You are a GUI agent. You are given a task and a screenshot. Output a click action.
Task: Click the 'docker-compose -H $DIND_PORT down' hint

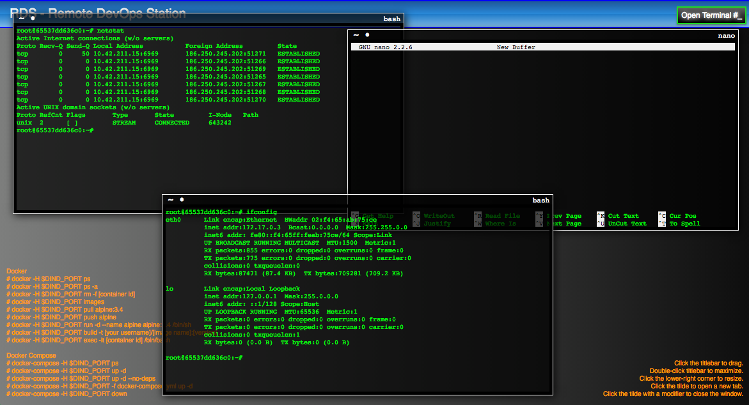click(67, 394)
